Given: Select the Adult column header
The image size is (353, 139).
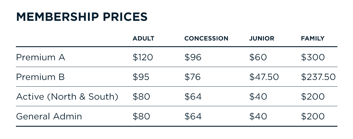Looking at the screenshot, I should (144, 39).
